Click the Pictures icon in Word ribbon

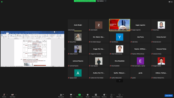click(11, 36)
